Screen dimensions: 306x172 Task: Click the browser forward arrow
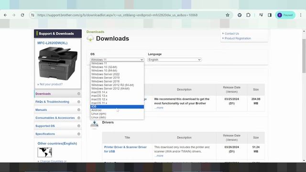pyautogui.click(x=14, y=15)
